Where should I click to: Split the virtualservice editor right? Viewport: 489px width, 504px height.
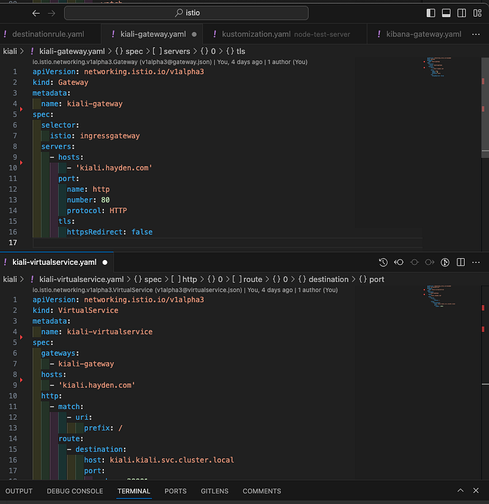460,262
